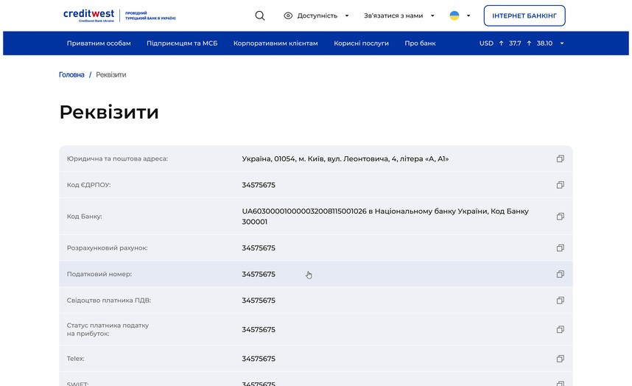
Task: Click the accessibility eye icon
Action: [288, 15]
